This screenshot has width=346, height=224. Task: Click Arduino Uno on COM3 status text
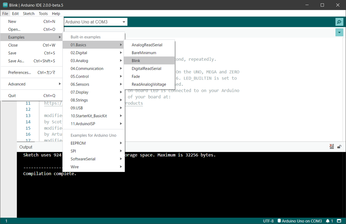pyautogui.click(x=302, y=221)
